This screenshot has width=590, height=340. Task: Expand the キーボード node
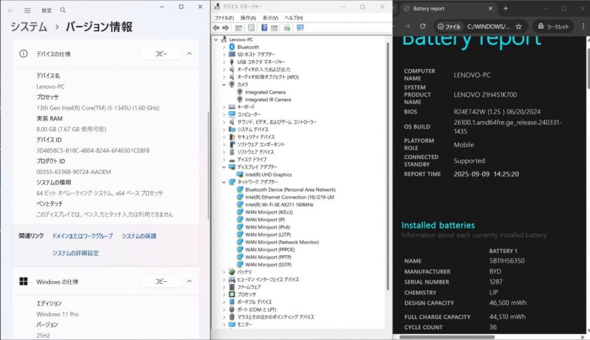(224, 107)
